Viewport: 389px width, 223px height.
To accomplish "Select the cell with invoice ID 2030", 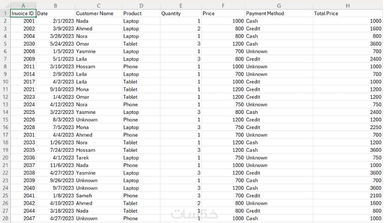I will pos(23,44).
